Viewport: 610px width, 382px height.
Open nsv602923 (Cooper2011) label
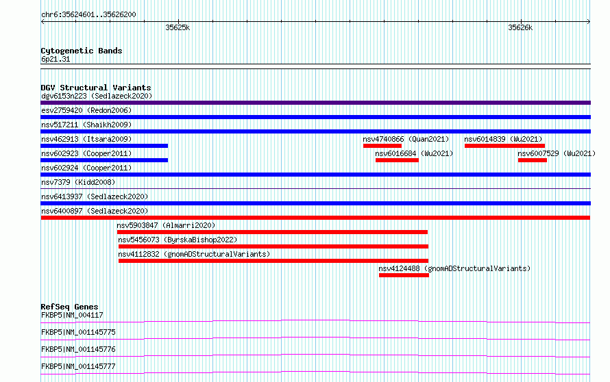[86, 153]
